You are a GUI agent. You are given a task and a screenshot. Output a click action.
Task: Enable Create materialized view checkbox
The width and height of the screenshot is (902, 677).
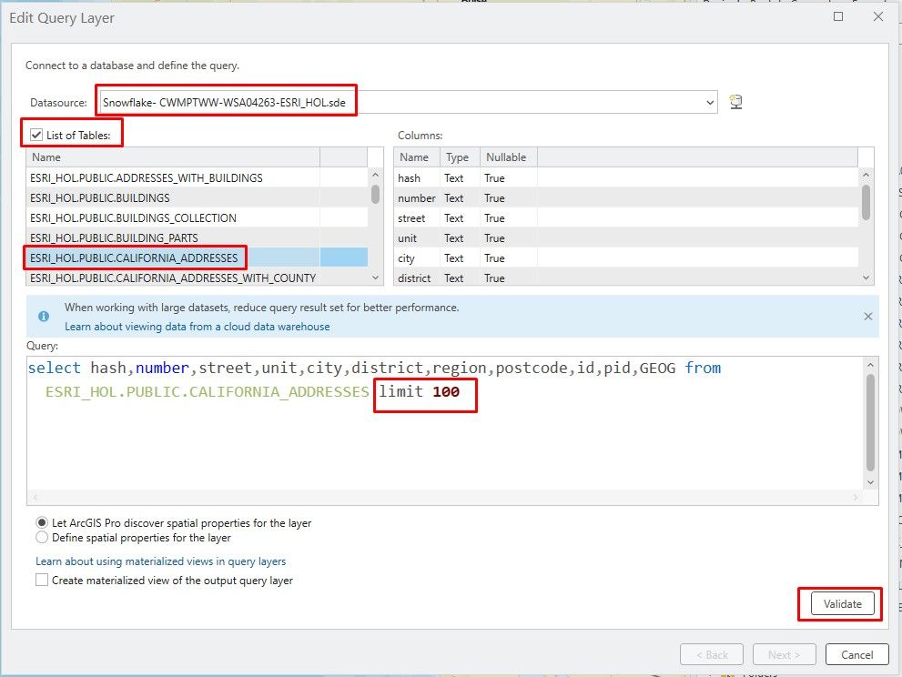tap(42, 580)
